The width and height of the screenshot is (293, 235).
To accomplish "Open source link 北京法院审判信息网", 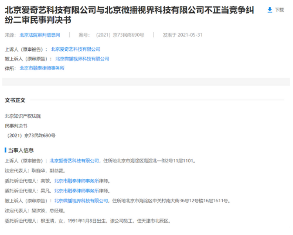I will [x=40, y=35].
